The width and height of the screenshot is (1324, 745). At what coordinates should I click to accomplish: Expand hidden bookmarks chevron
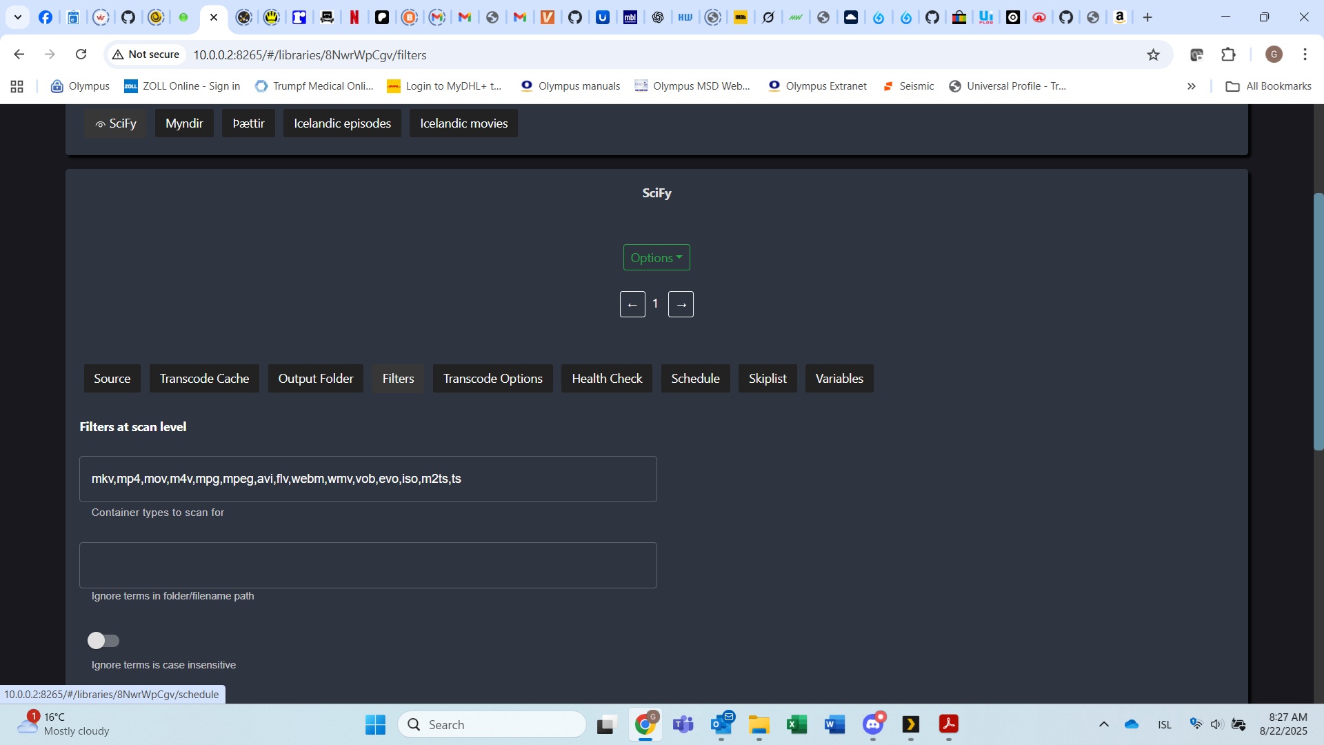point(1191,86)
